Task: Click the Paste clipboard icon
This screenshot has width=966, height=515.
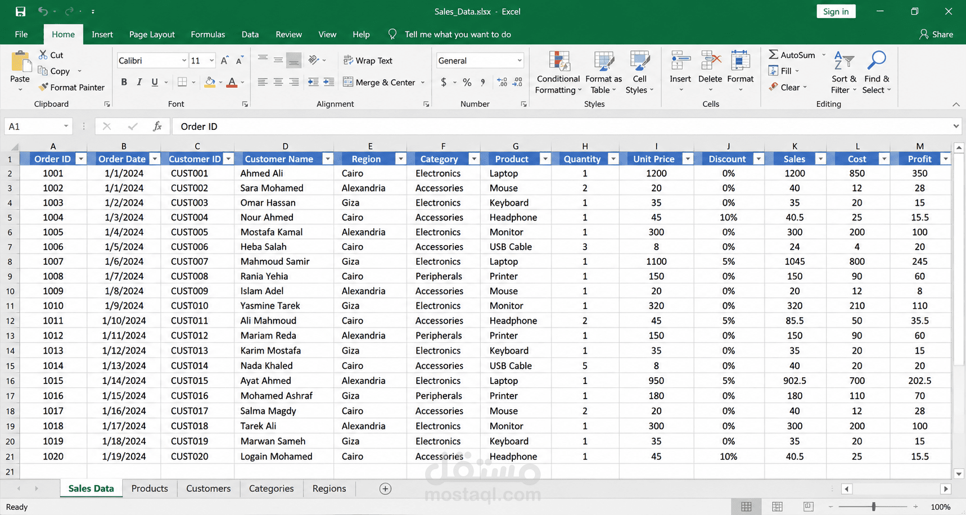Action: [21, 62]
